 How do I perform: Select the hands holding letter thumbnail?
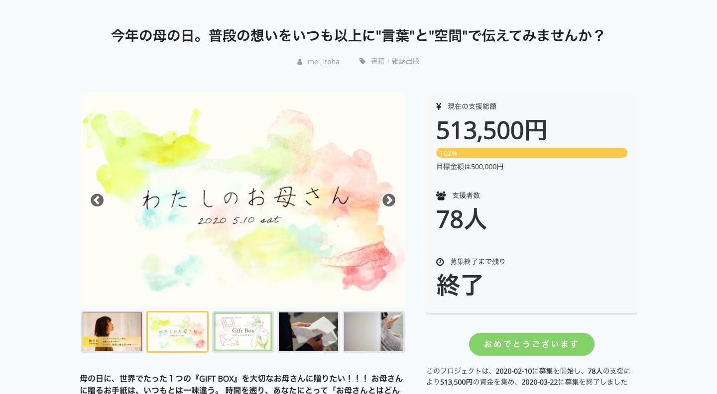pos(308,332)
